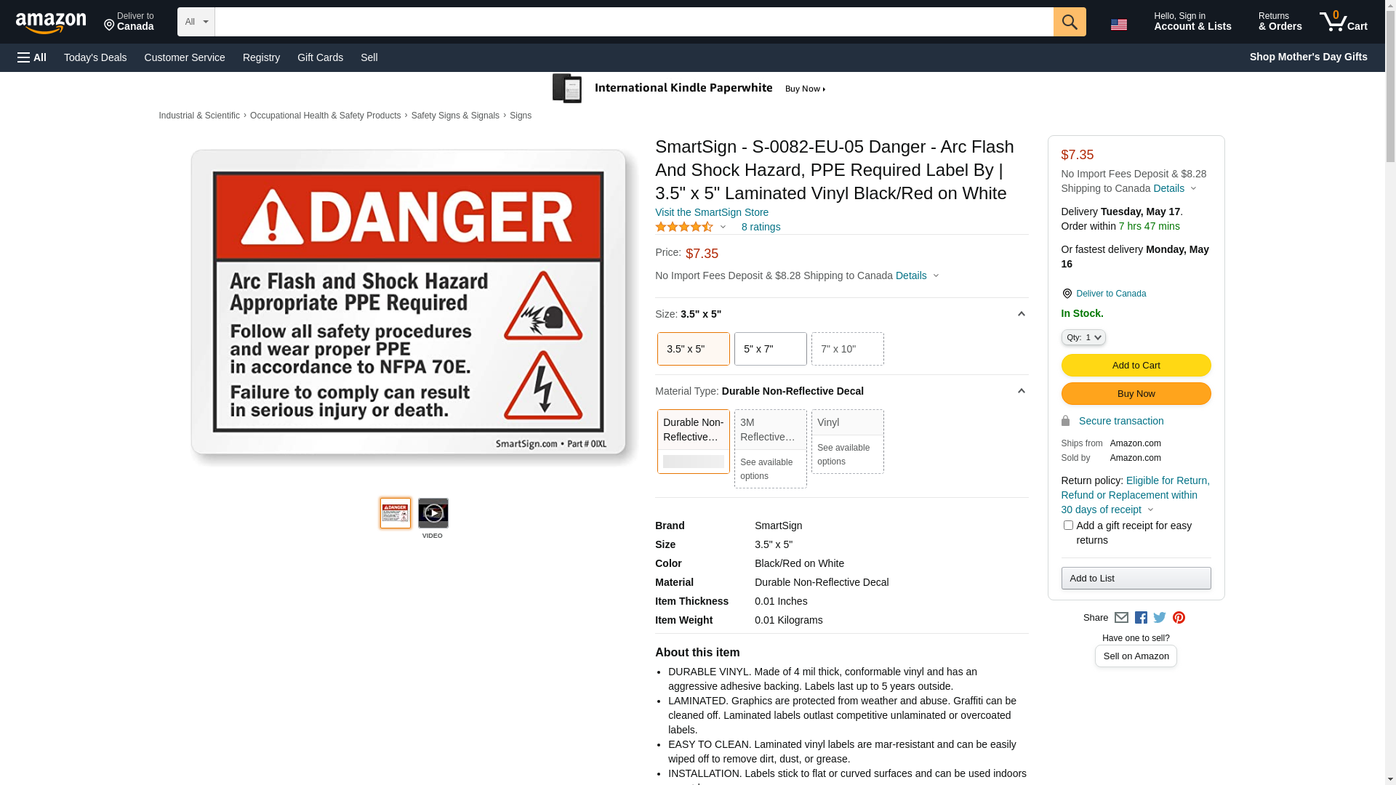Share via email icon
1396x785 pixels.
point(1121,618)
